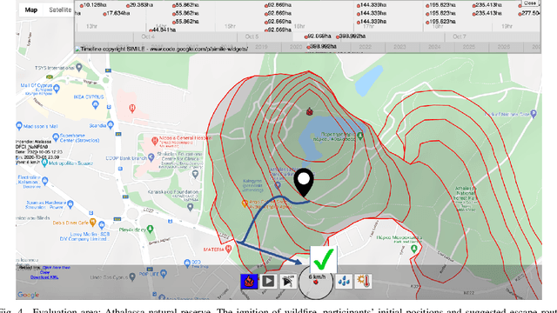This screenshot has width=557, height=313.
Task: Click the 13hr timeline hour label
Action: click(x=91, y=27)
